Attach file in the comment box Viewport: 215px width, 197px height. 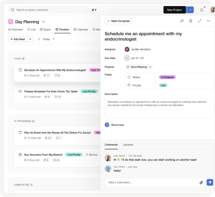point(201,182)
